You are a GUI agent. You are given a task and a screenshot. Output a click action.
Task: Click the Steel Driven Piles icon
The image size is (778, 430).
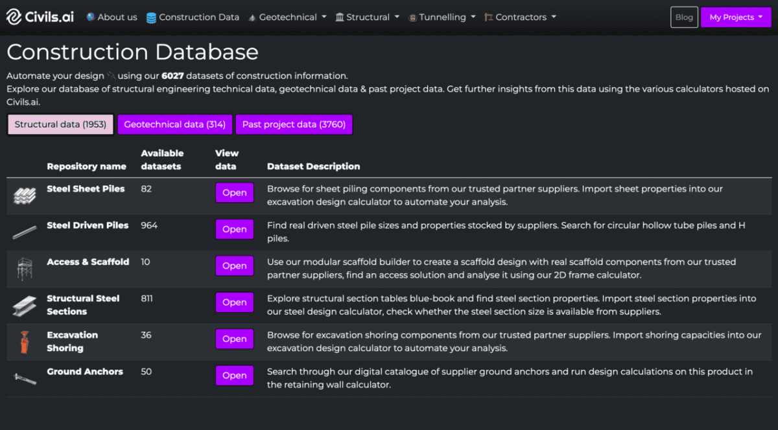coord(25,232)
